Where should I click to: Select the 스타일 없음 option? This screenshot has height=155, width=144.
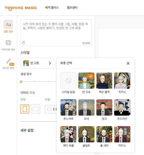click(x=68, y=81)
